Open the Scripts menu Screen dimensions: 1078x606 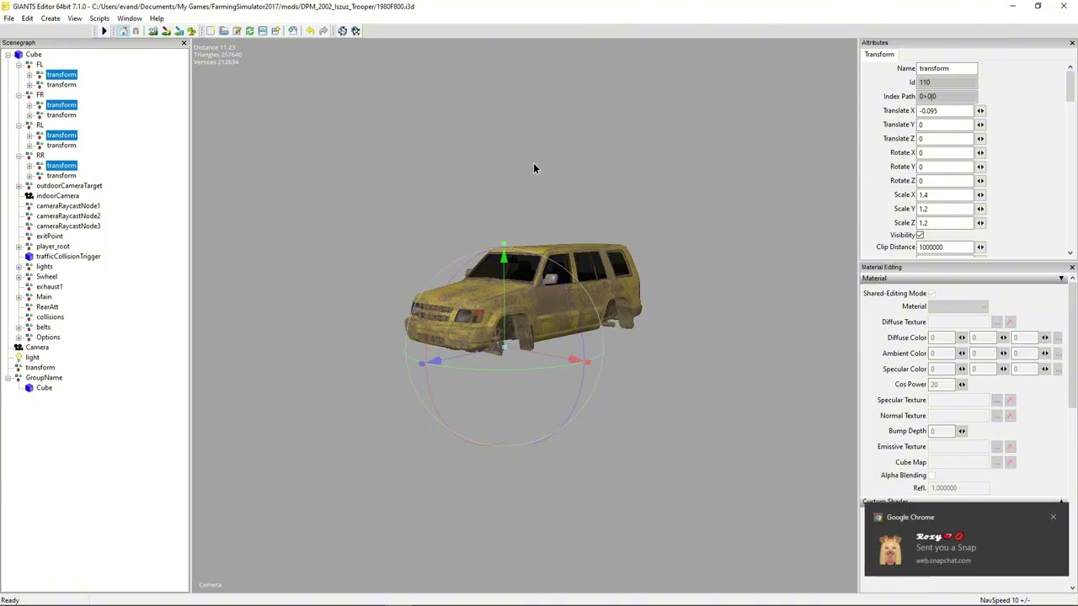pos(99,19)
